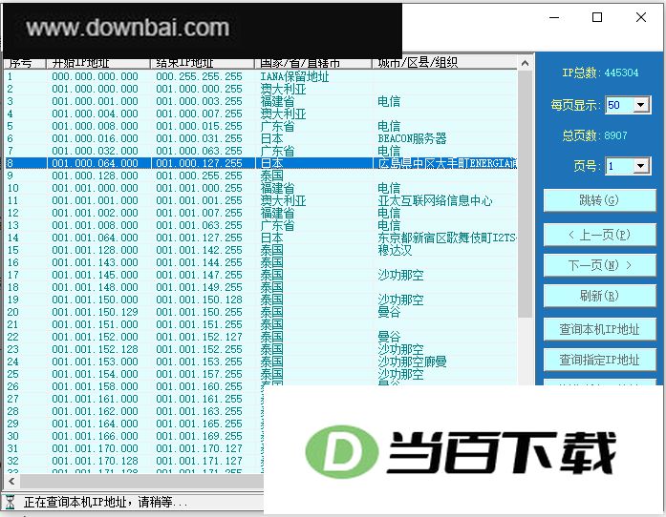Click highlighted row 001.000.064.000
Image resolution: width=666 pixels, height=517 pixels.
(x=261, y=163)
